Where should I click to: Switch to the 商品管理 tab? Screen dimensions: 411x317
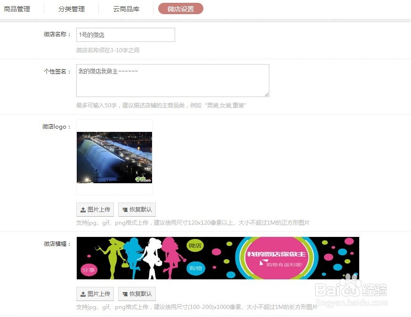pyautogui.click(x=17, y=8)
